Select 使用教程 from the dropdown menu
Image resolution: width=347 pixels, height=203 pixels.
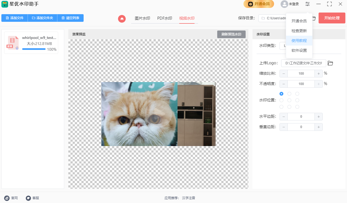pos(299,41)
